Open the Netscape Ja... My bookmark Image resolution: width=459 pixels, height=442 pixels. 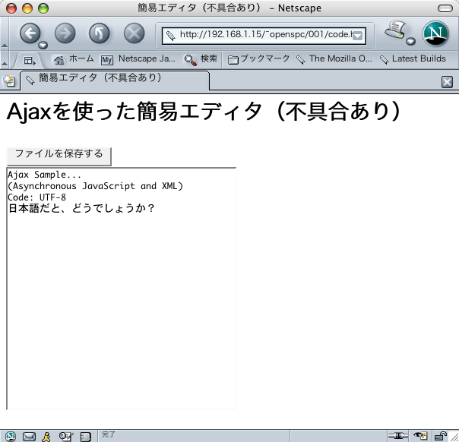(x=138, y=59)
